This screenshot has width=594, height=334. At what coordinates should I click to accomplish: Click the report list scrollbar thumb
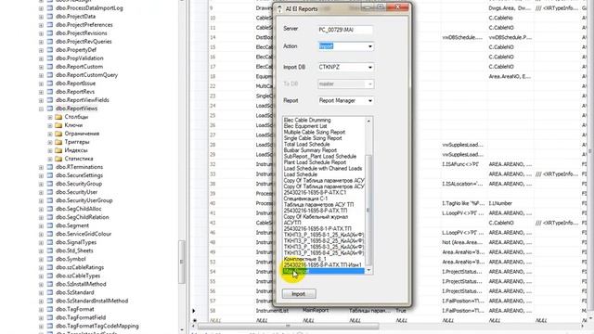tap(368, 211)
